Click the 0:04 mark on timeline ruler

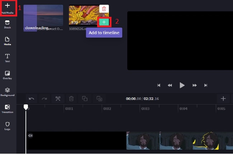click(184, 109)
